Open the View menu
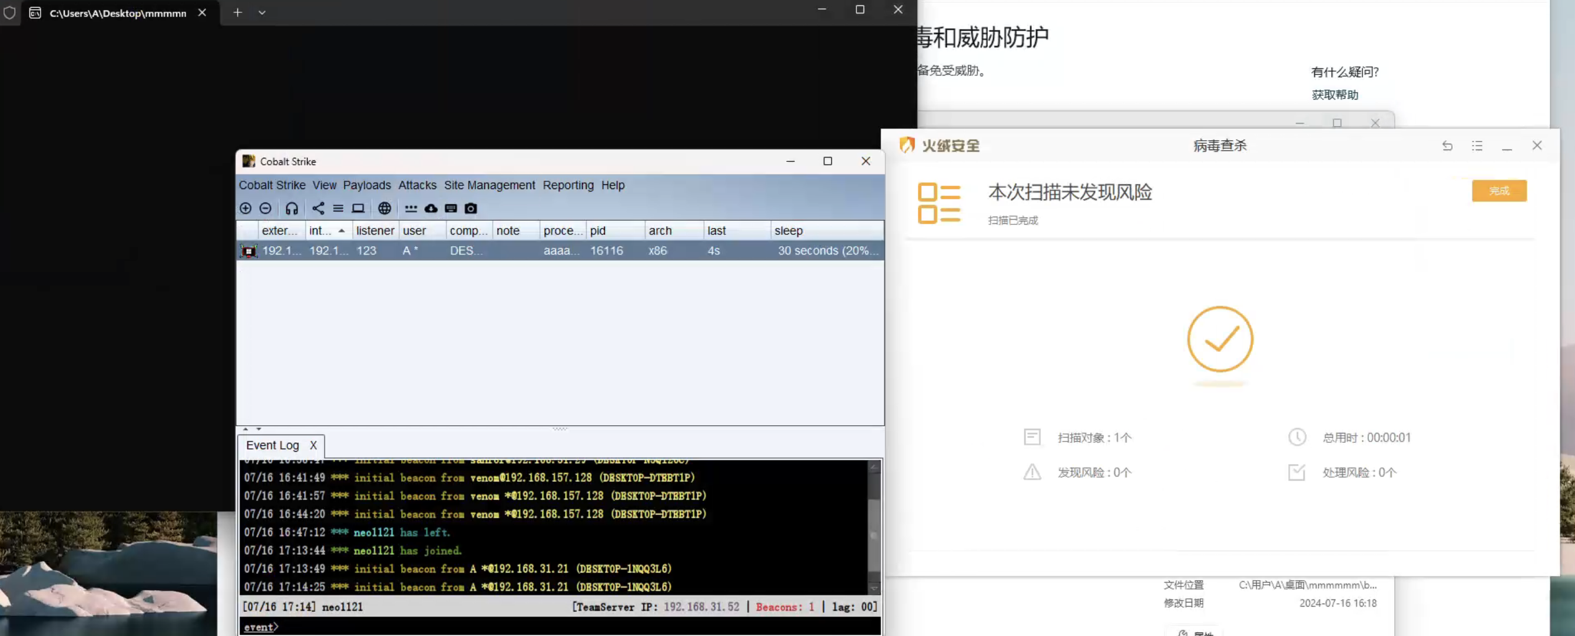1575x636 pixels. click(x=324, y=185)
